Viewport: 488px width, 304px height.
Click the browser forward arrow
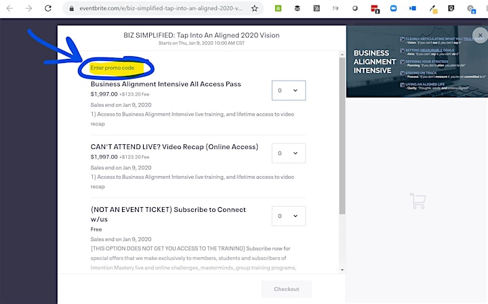pyautogui.click(x=28, y=8)
